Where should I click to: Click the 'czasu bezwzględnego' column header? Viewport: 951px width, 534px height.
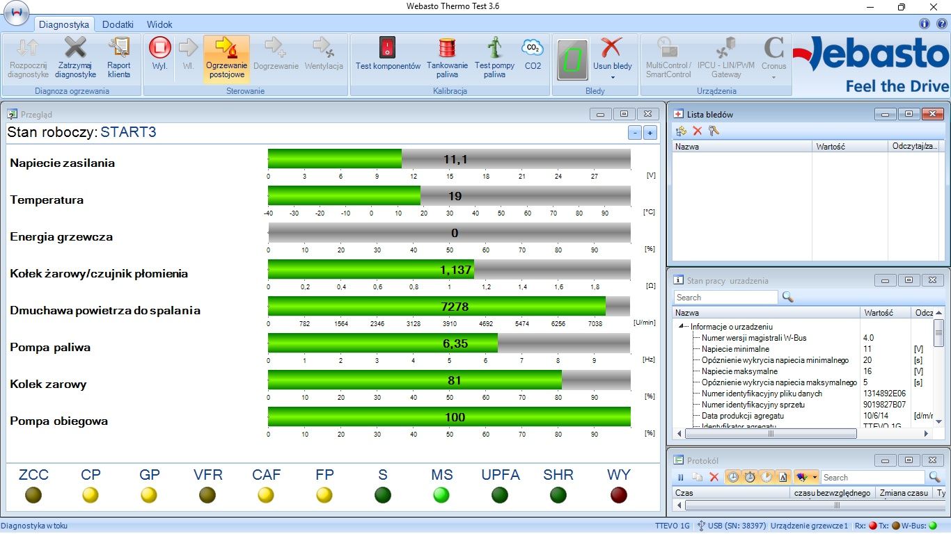834,492
